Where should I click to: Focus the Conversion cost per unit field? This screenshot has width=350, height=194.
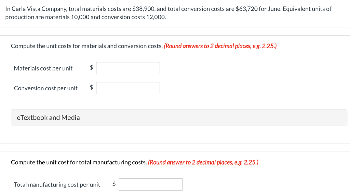[x=128, y=88]
